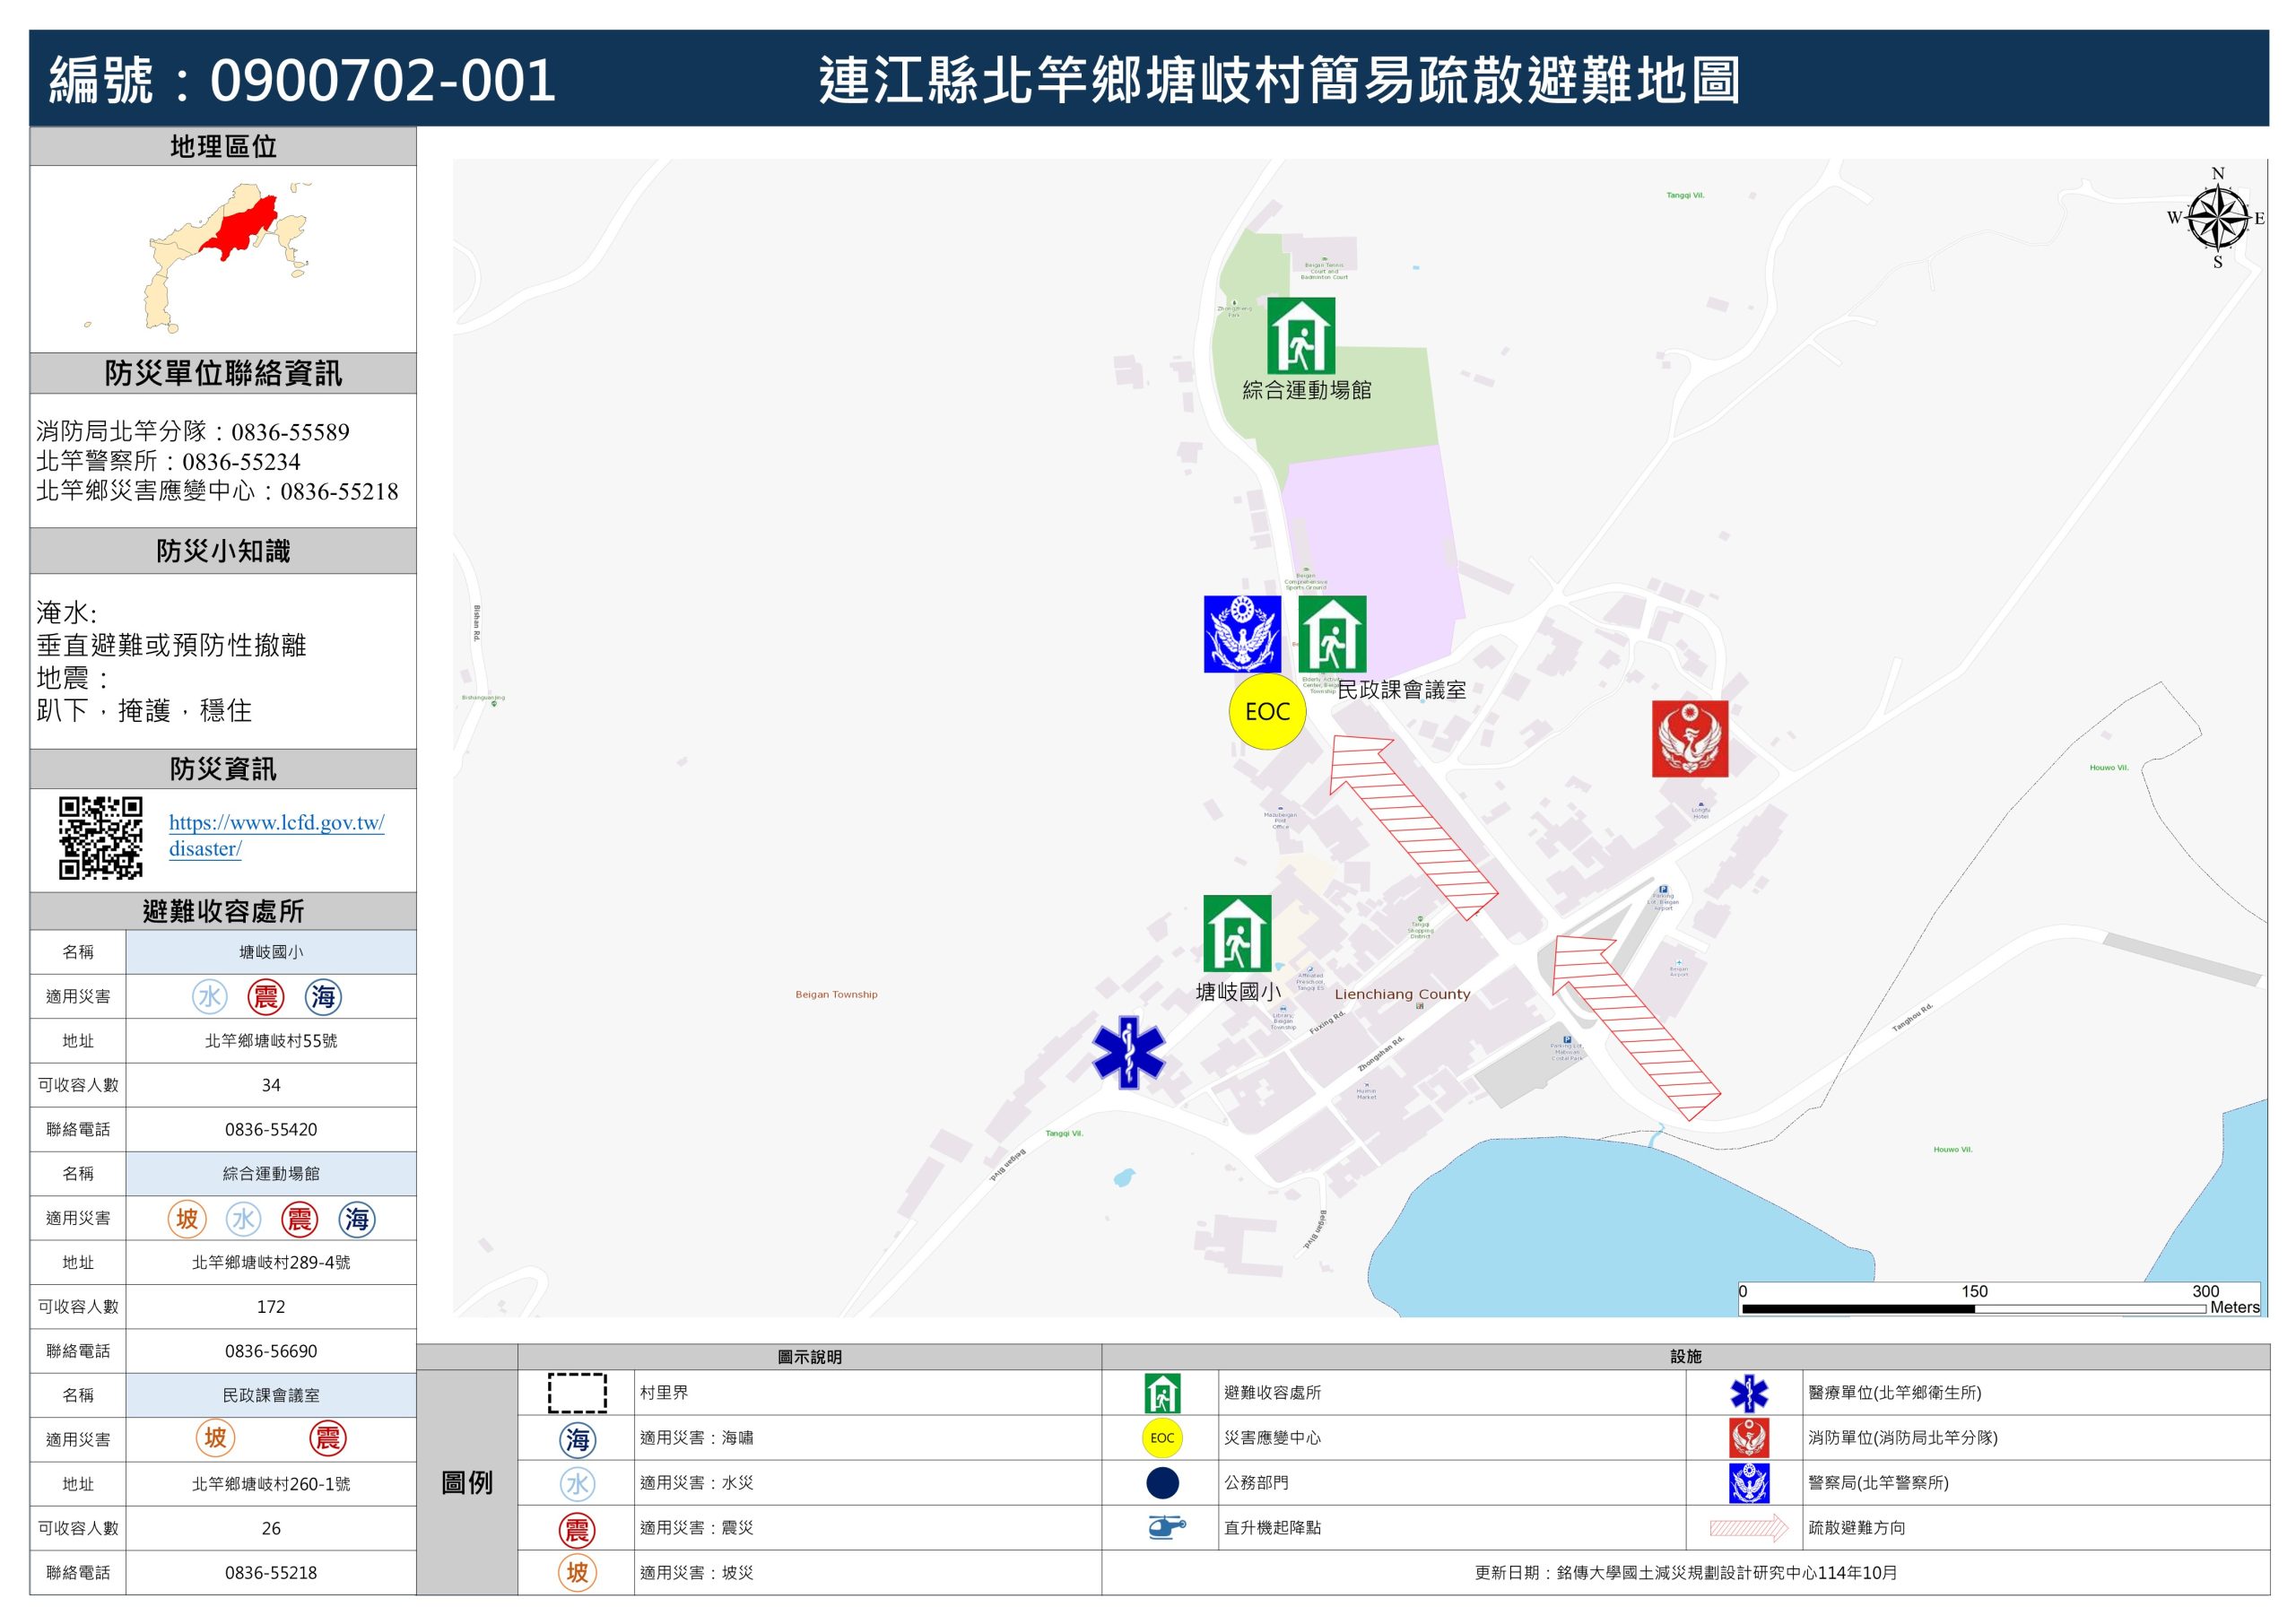Click the EOC yellow circle on map
2296x1624 pixels.
tap(1267, 711)
